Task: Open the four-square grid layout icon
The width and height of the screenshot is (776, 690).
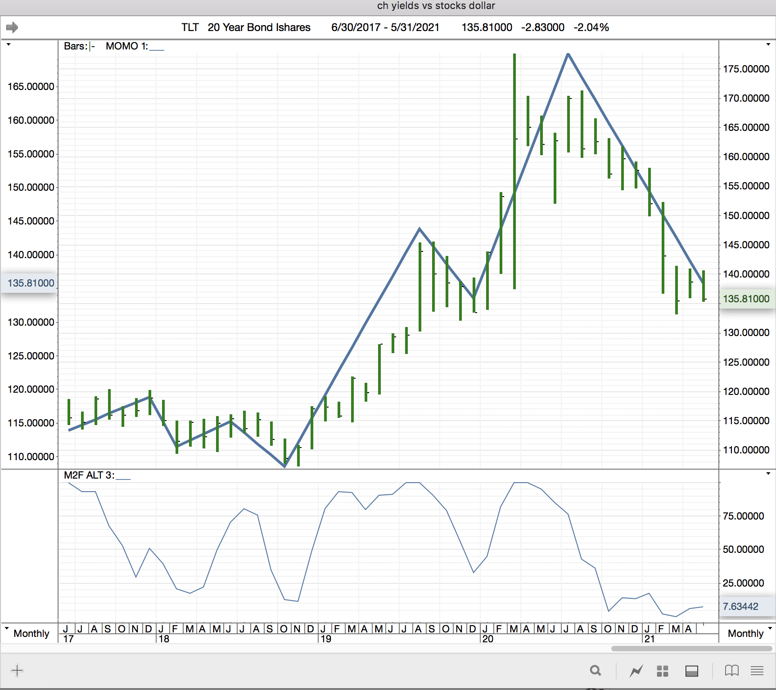Action: [x=662, y=671]
